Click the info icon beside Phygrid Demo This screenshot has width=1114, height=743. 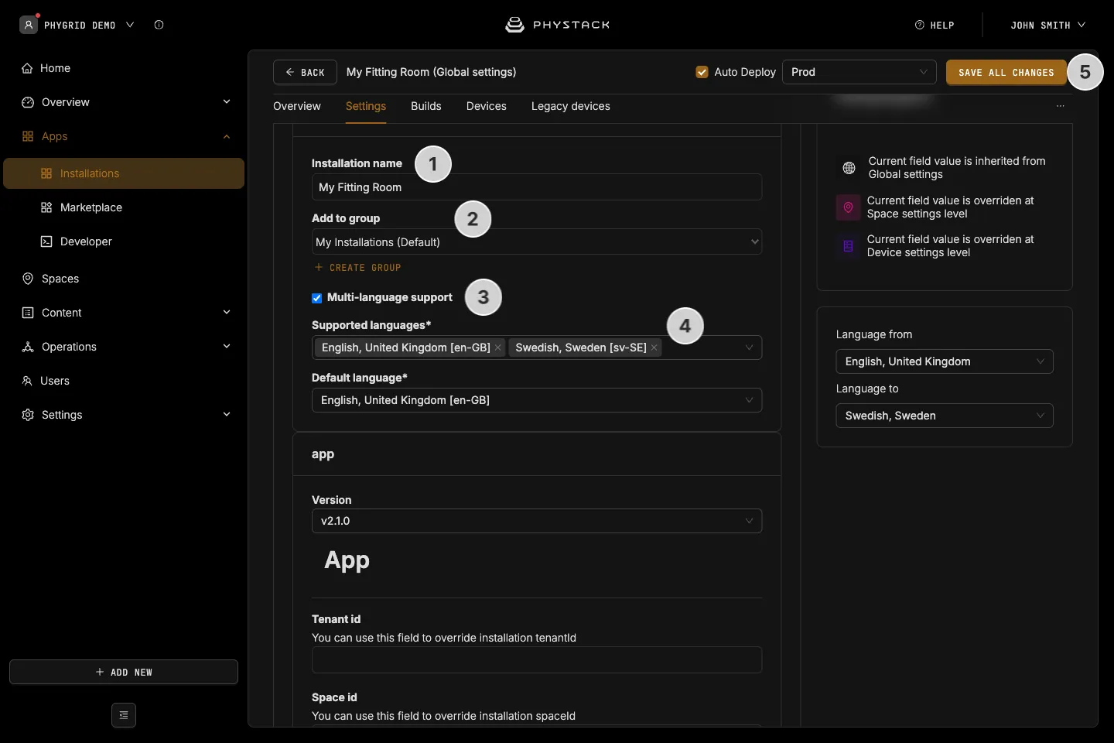[x=159, y=25]
